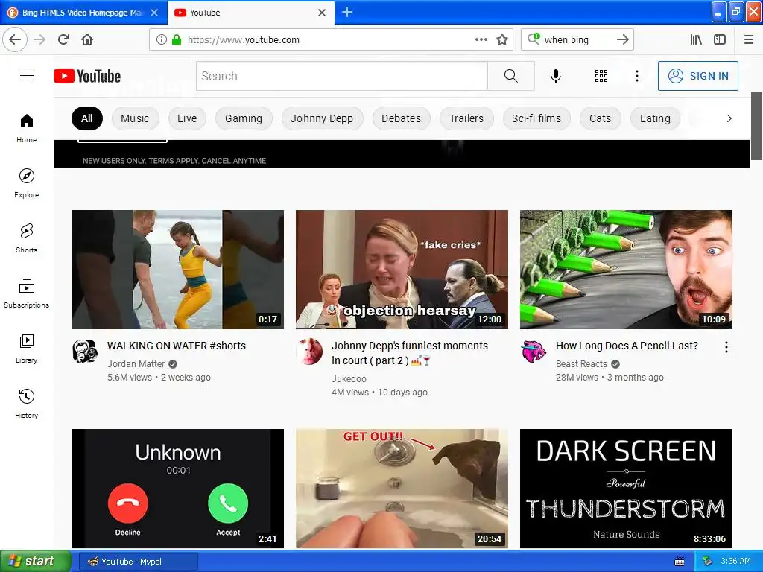Image resolution: width=763 pixels, height=572 pixels.
Task: Open How Long Does A Pencil Last title
Action: [x=627, y=346]
